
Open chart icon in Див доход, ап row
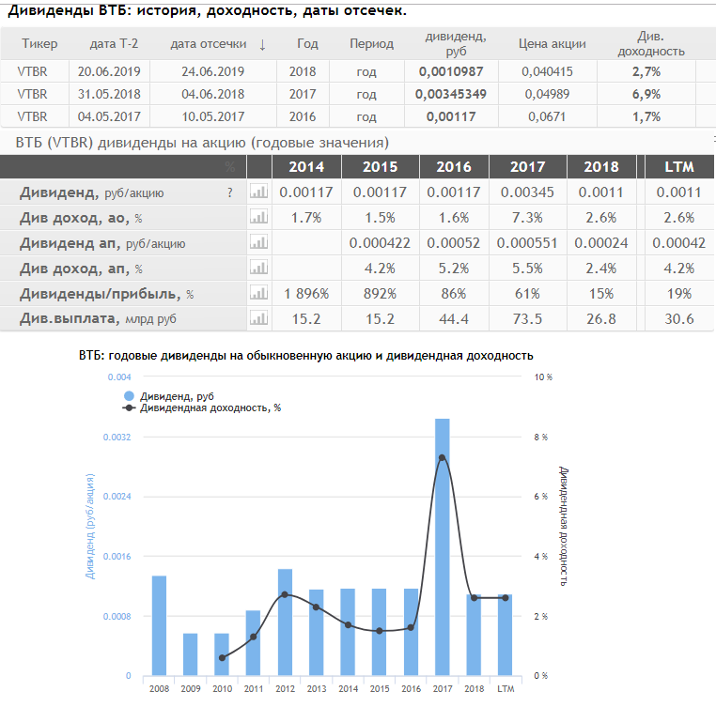[x=258, y=268]
